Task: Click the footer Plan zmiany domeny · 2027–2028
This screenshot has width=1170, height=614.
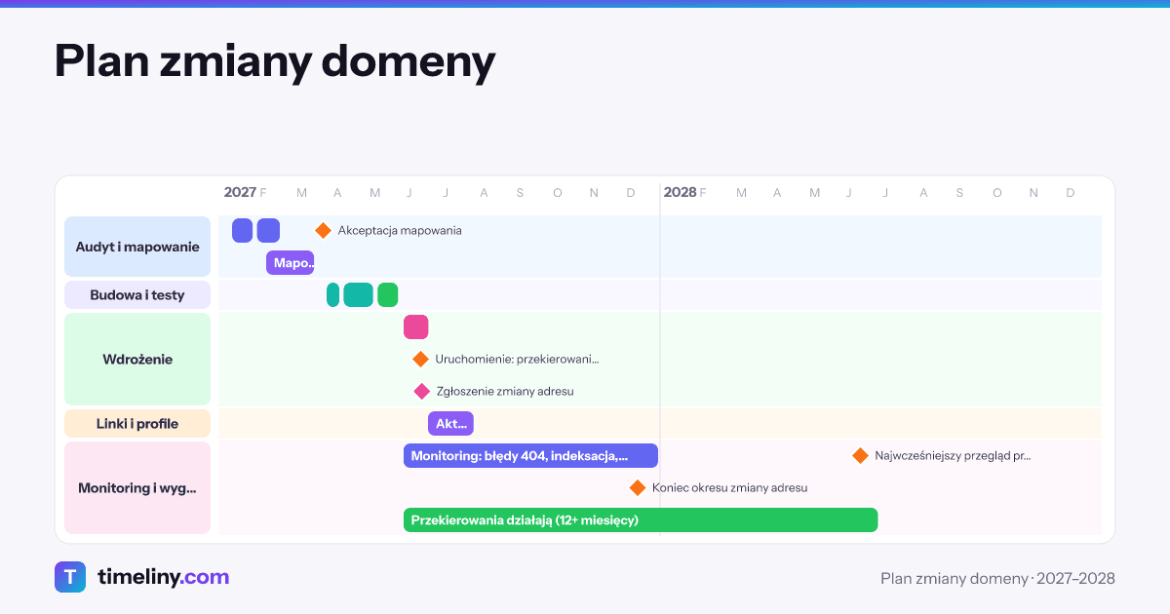Action: click(997, 578)
